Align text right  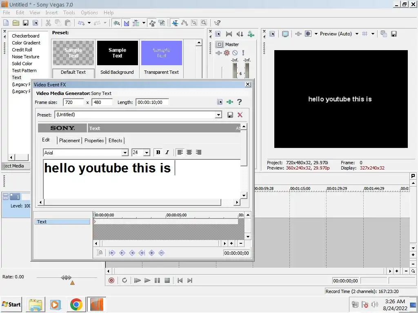[x=199, y=152]
